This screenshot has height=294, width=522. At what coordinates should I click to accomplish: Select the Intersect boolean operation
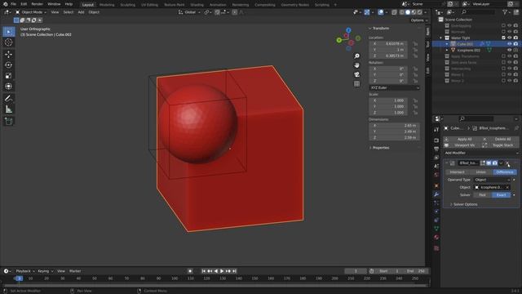(457, 172)
